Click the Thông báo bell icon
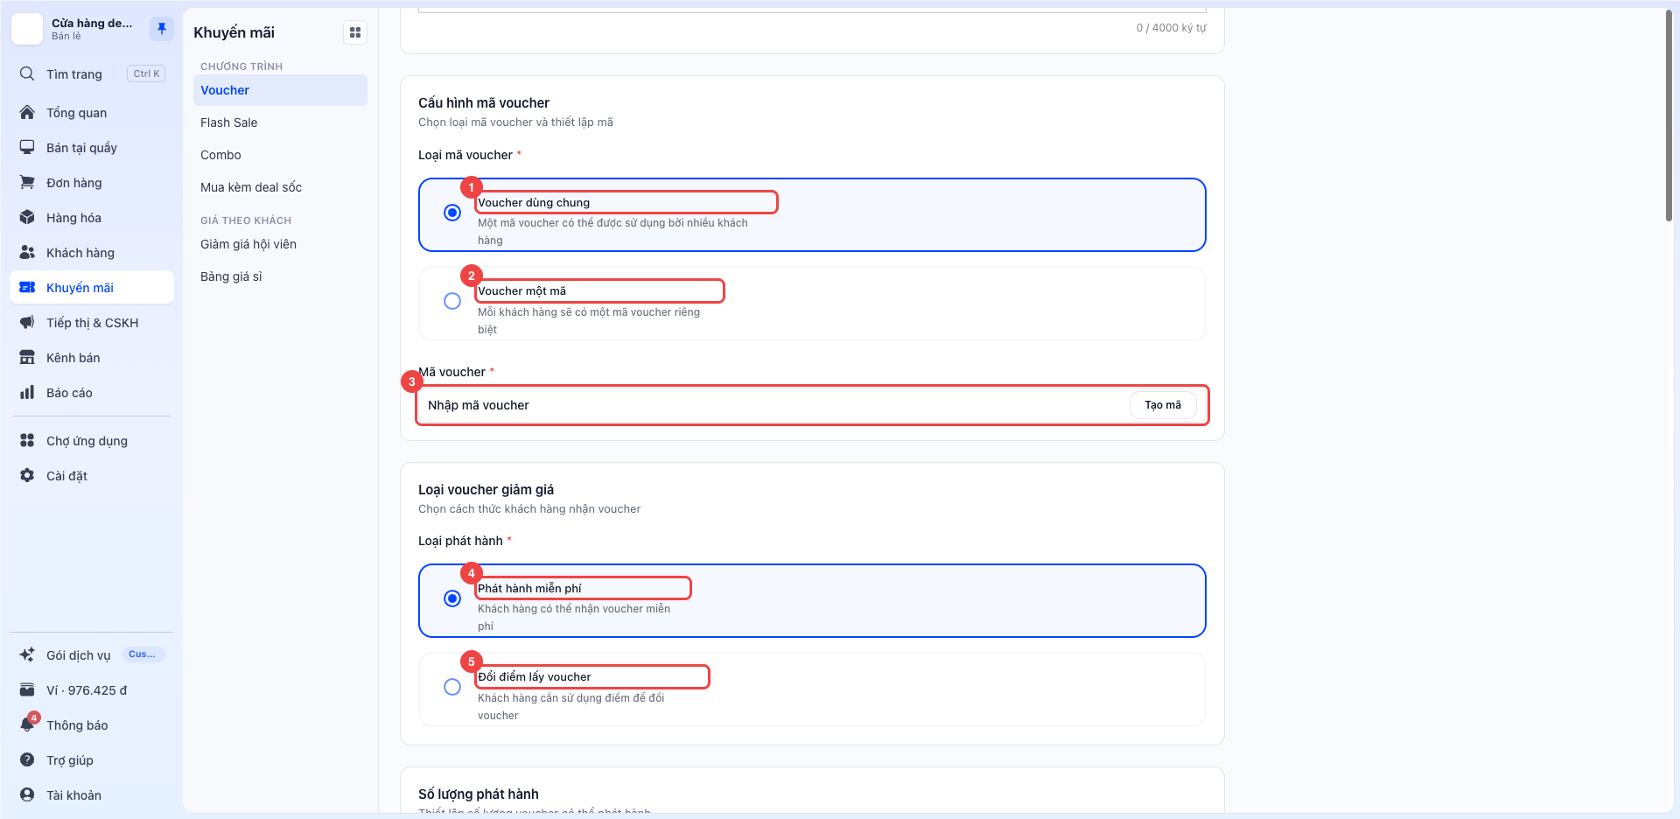 coord(27,725)
